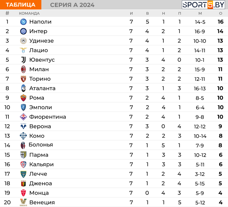Click the Atalanta club crest
This screenshot has height=207, width=228.
click(x=23, y=88)
